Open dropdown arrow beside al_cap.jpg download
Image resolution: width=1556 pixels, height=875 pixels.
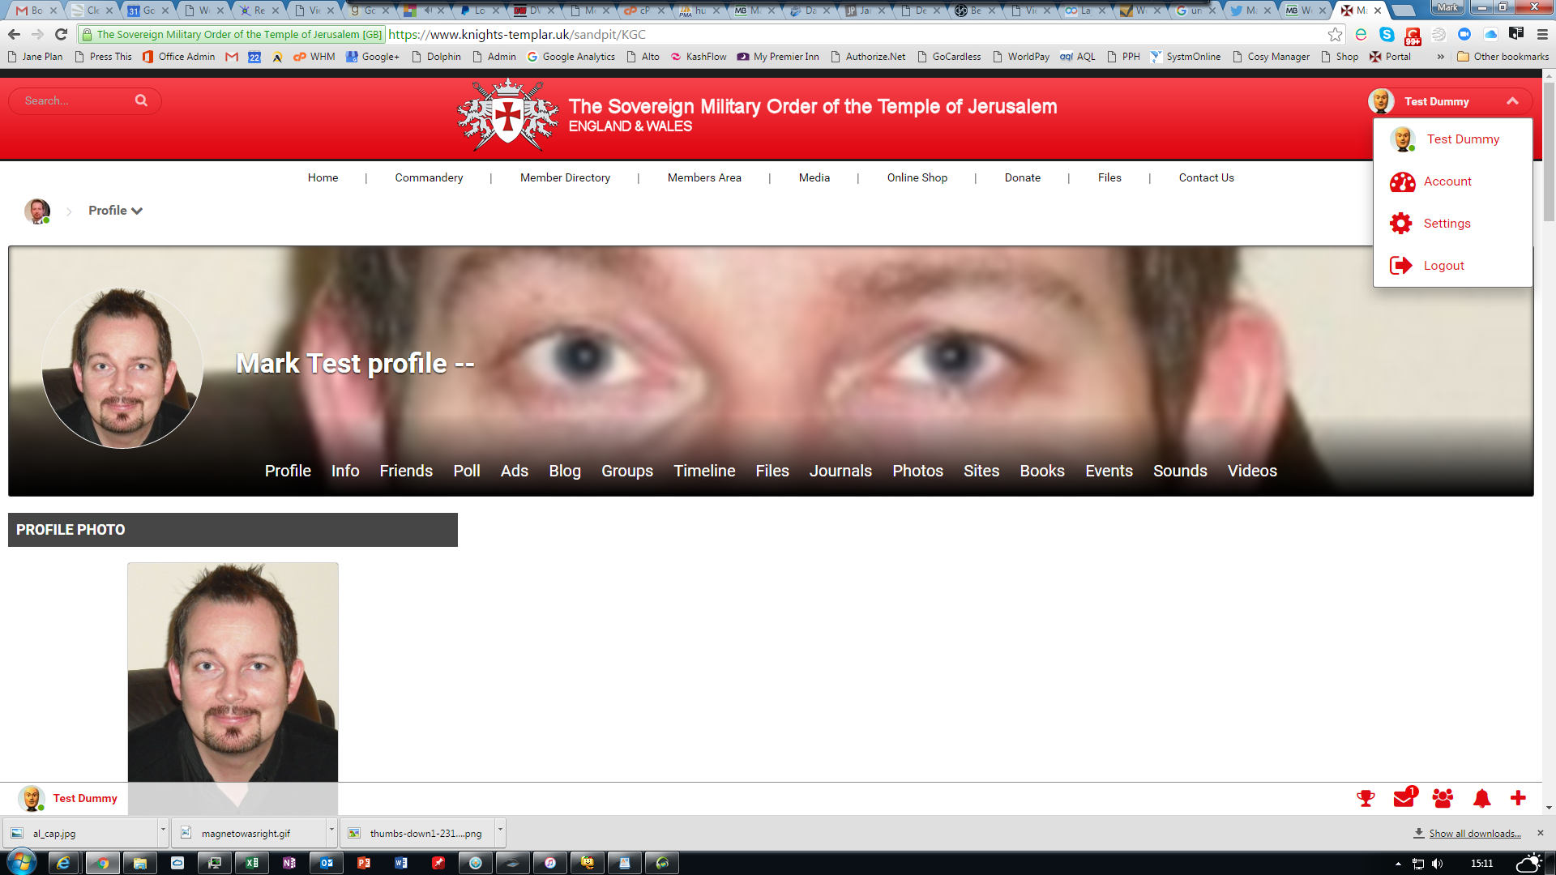point(163,831)
